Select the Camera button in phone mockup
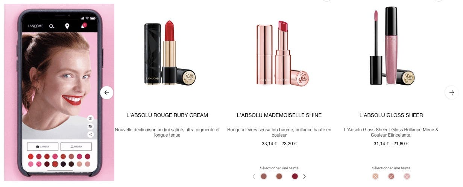This screenshot has height=187, width=463. 43,146
